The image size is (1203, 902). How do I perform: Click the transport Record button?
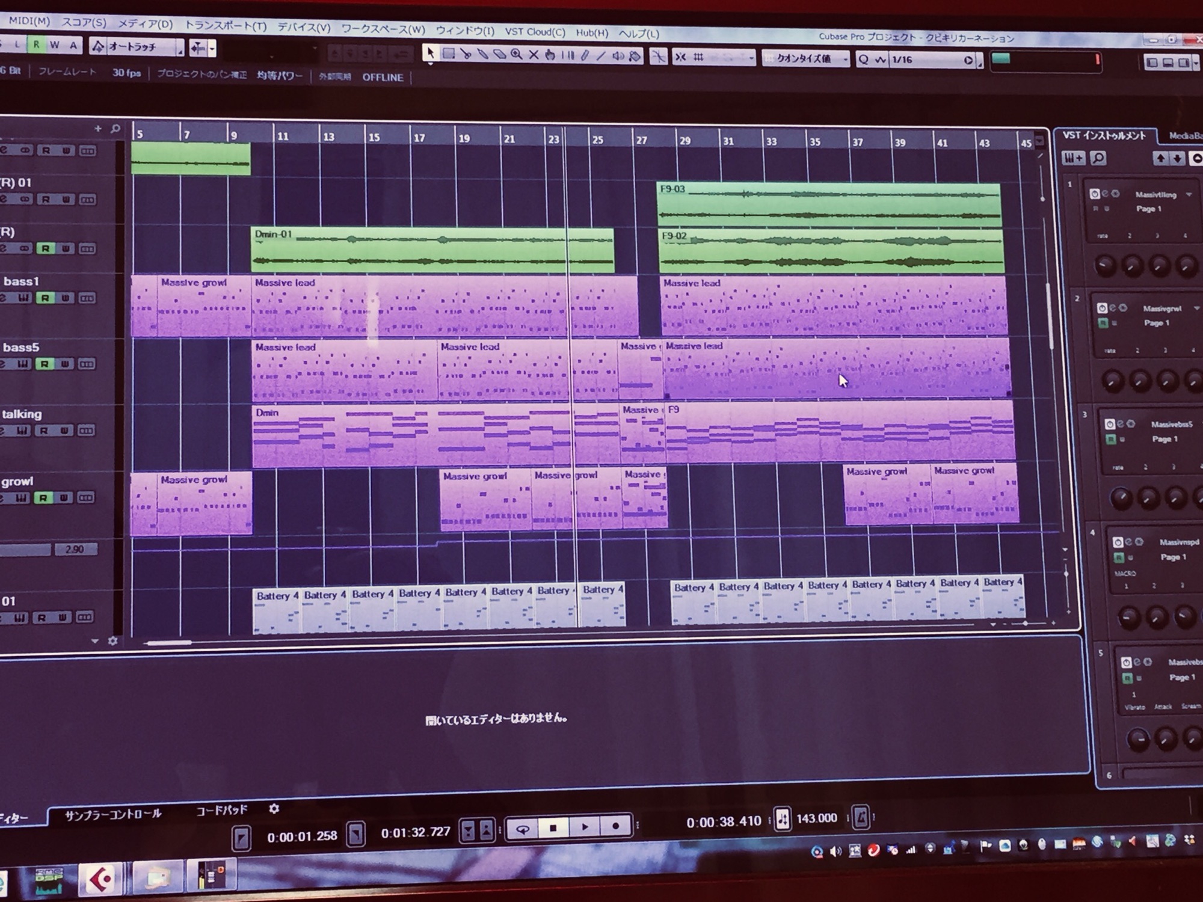coord(615,826)
